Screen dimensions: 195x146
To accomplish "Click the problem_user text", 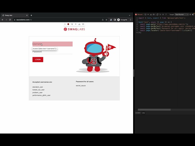I will click(37, 92).
